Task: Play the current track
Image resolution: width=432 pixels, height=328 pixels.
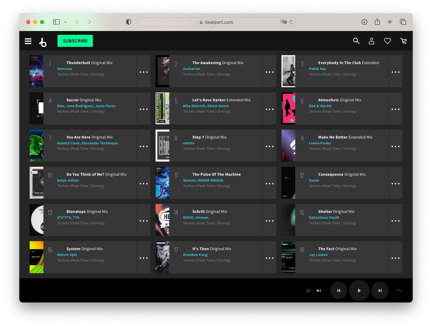Action: tap(359, 290)
